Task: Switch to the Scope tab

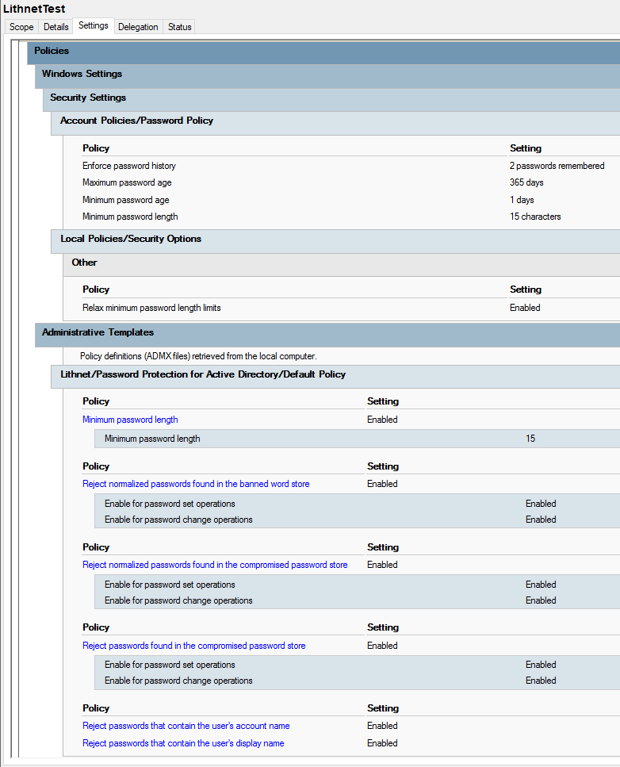Action: 21,27
